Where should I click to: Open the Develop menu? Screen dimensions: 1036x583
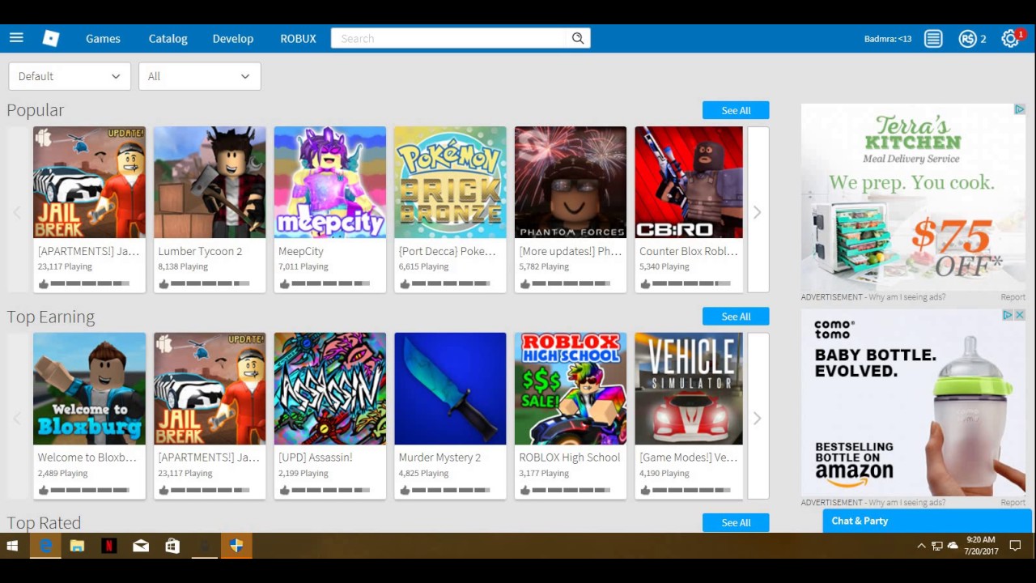[233, 39]
